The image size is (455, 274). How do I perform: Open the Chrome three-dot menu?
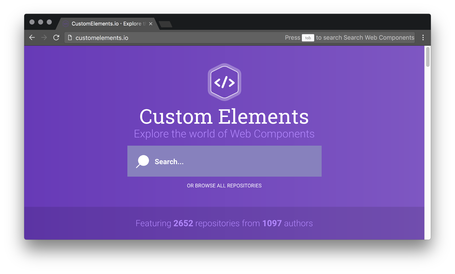point(423,37)
